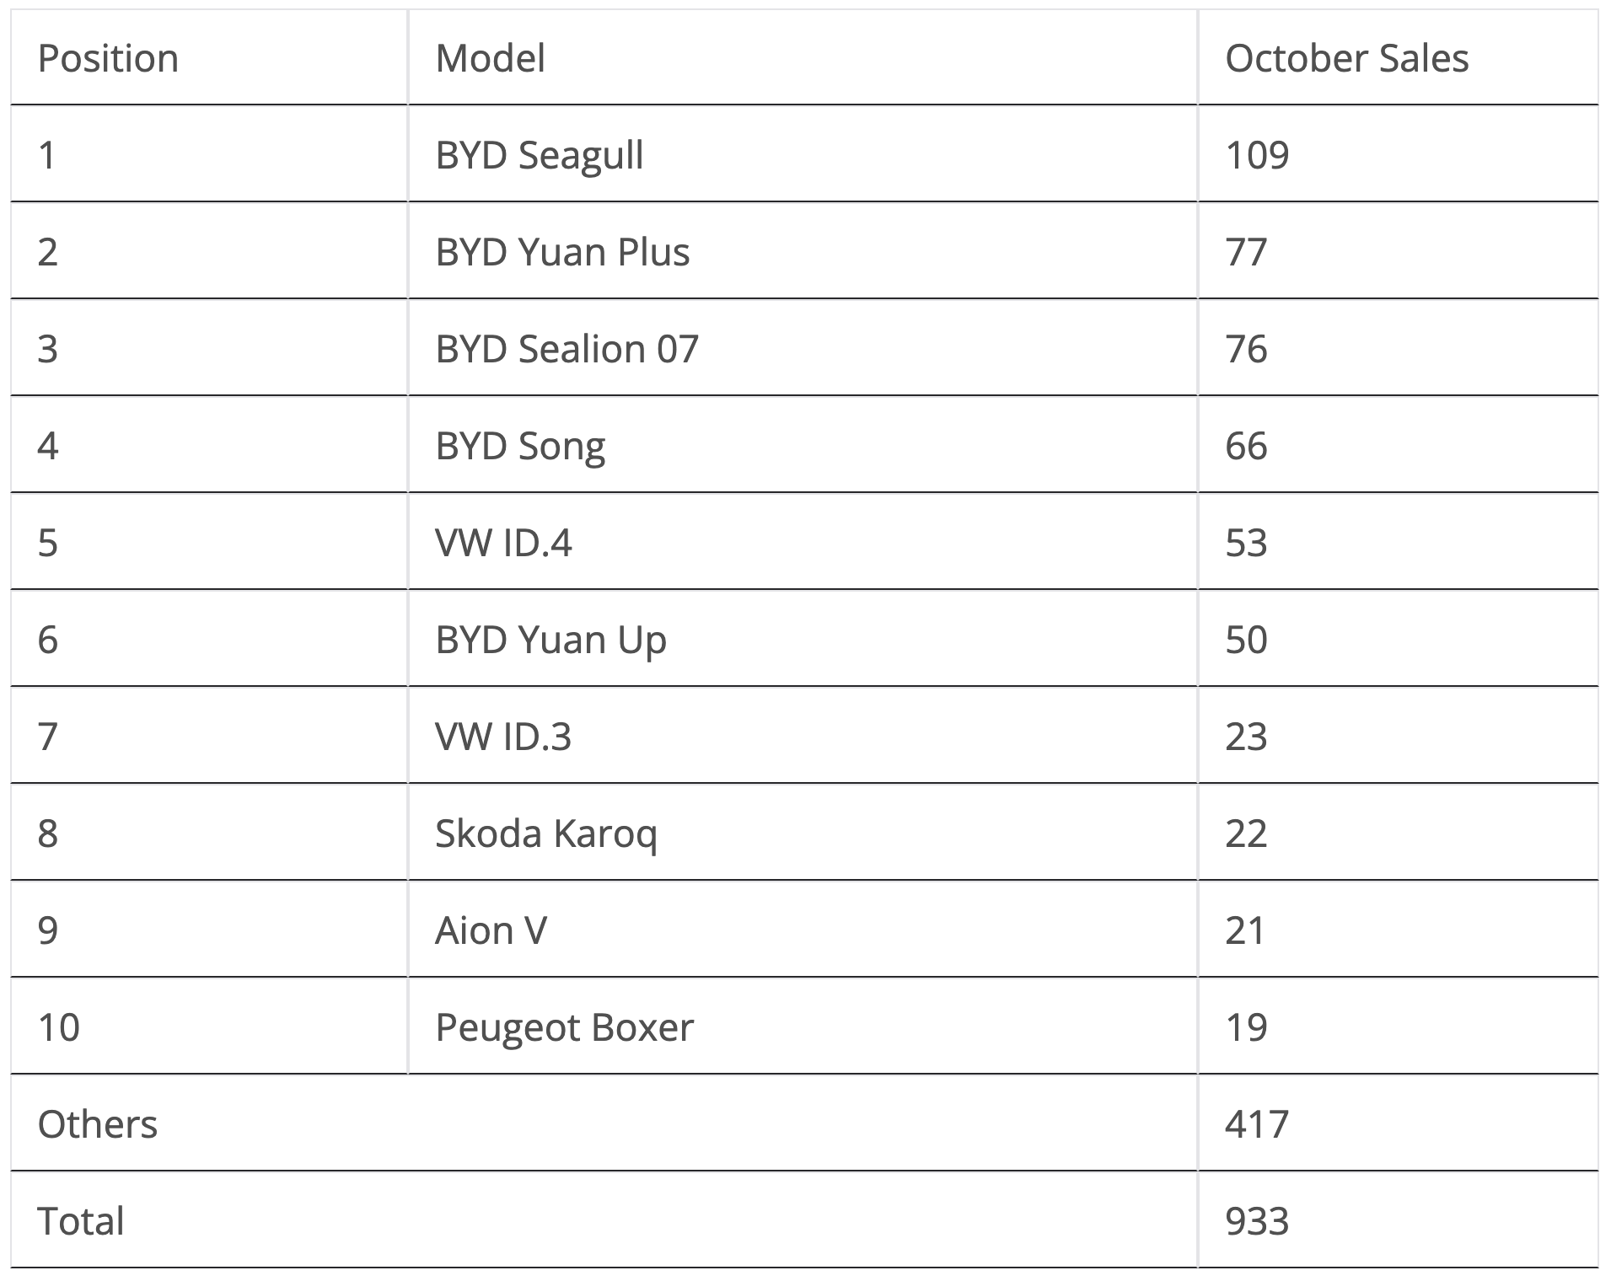This screenshot has height=1281, width=1611.
Task: Select the sales value 53
Action: [x=1246, y=543]
